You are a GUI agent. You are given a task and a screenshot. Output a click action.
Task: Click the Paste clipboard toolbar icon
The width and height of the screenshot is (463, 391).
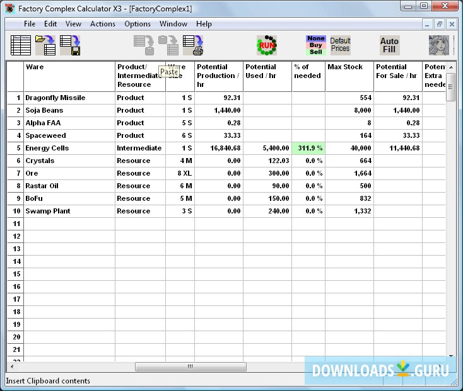[x=168, y=45]
